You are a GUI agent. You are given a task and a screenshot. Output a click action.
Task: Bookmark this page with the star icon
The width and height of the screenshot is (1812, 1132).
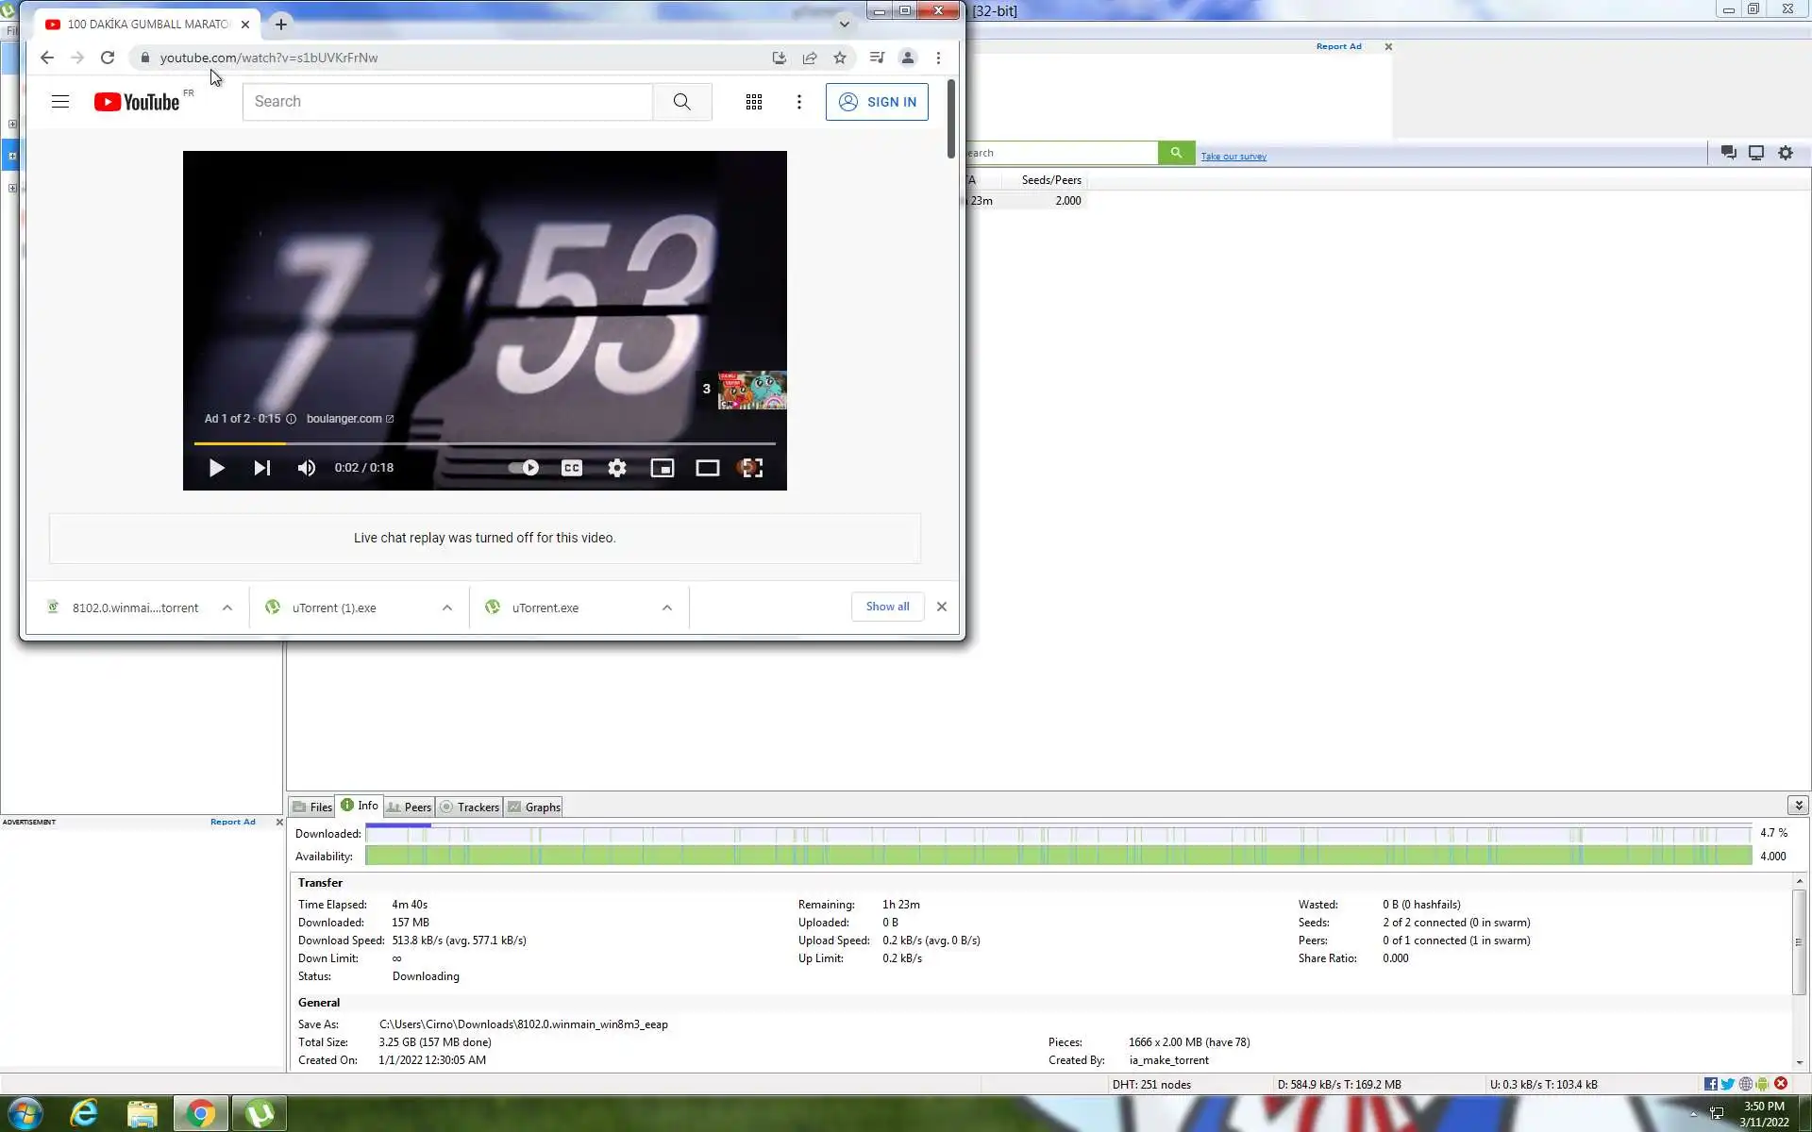840,58
